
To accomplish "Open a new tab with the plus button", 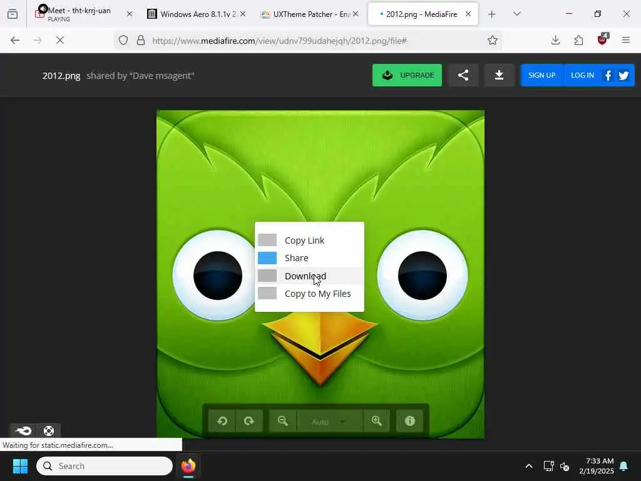I will point(492,14).
